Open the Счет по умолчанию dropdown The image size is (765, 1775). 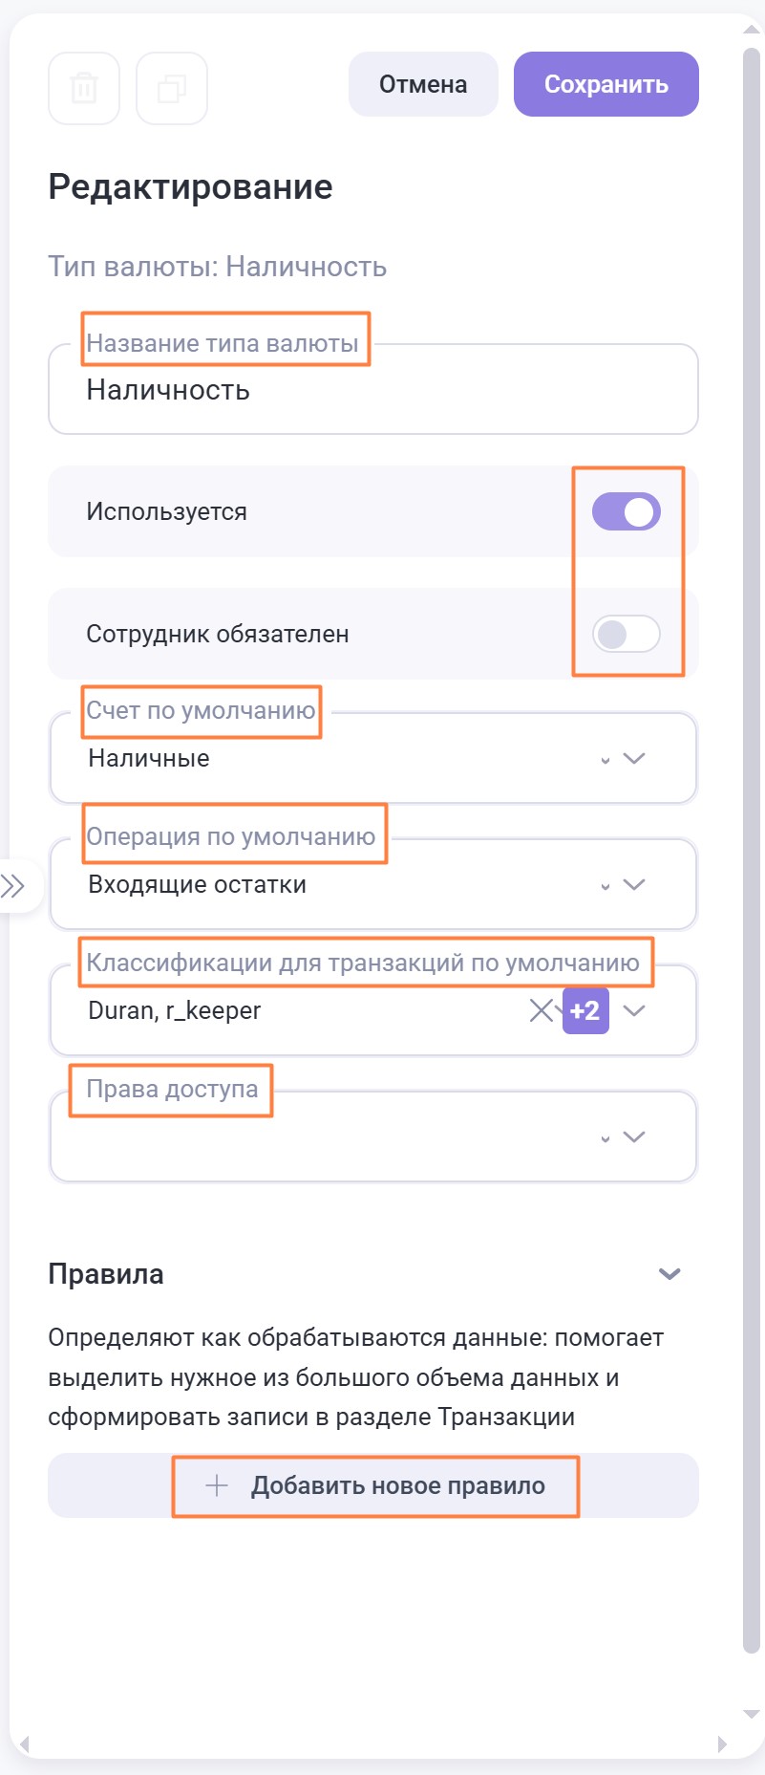coord(634,758)
